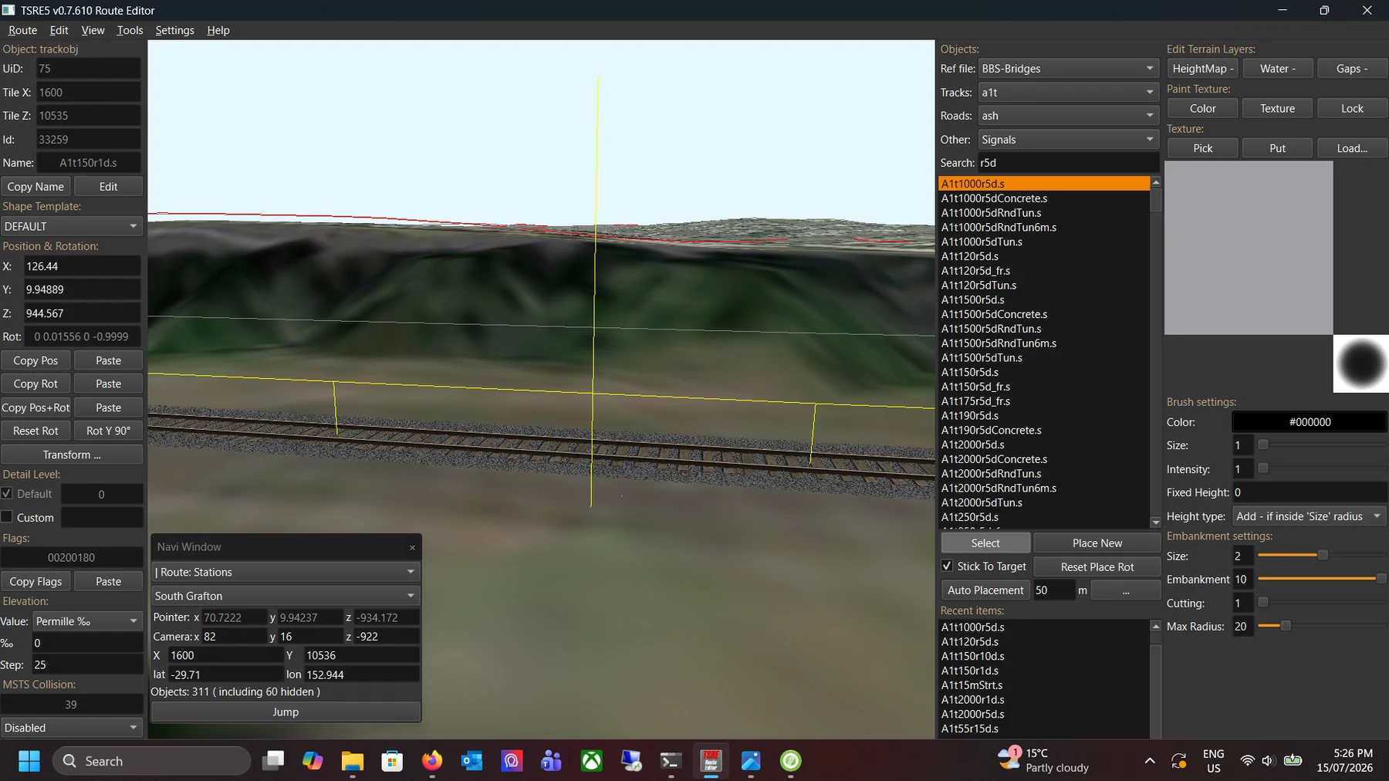
Task: Open the View menu
Action: (93, 30)
